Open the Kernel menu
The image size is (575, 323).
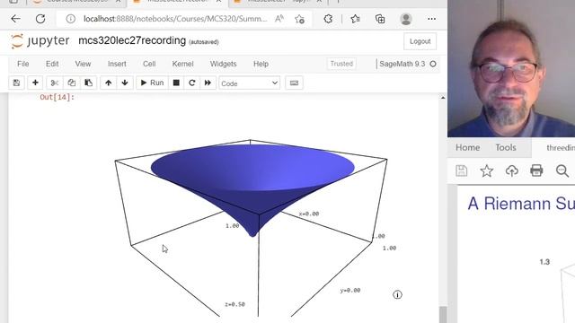(182, 64)
